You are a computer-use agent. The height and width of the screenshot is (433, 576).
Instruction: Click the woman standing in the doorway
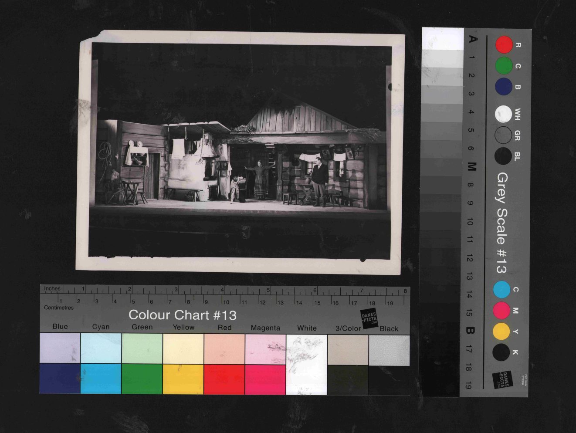[261, 179]
